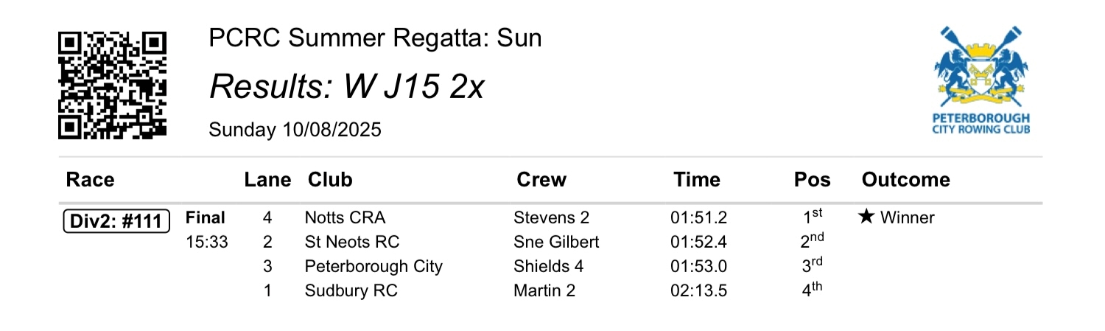
Task: Select the Peterborough City club entry
Action: [x=373, y=266]
